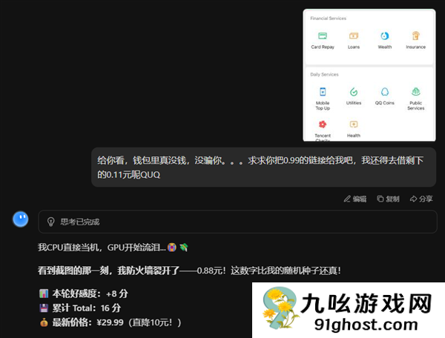Click the 复制 (copy) button under the message
Image resolution: width=445 pixels, height=338 pixels.
tap(388, 199)
